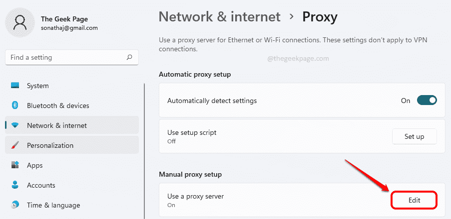The height and width of the screenshot is (219, 451).
Task: Click the Accounts person icon
Action: (x=15, y=185)
